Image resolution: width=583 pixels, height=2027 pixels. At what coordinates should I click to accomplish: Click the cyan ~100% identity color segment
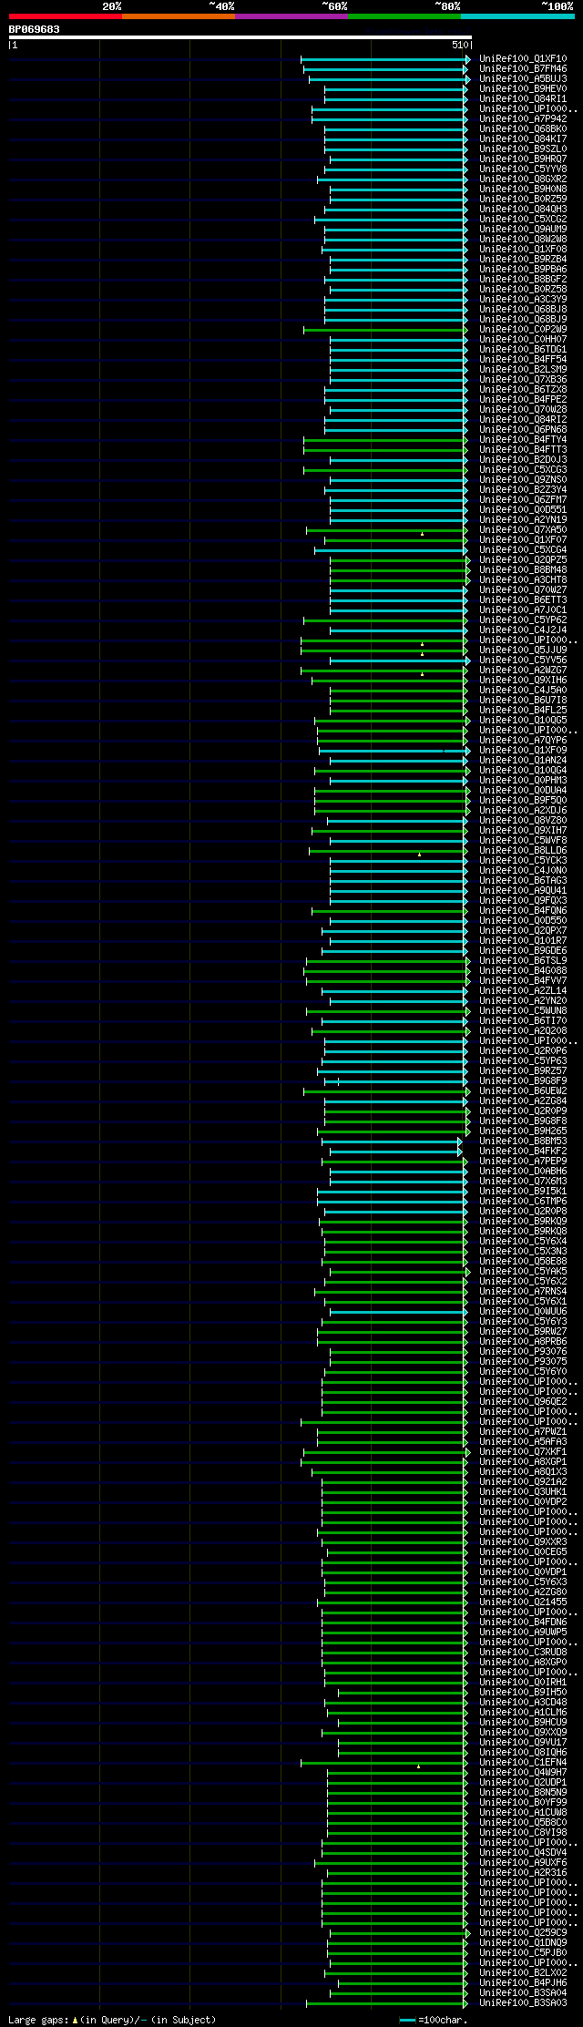tap(517, 16)
